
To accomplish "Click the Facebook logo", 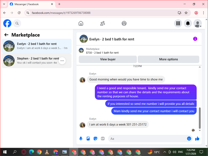I will tap(7, 23).
